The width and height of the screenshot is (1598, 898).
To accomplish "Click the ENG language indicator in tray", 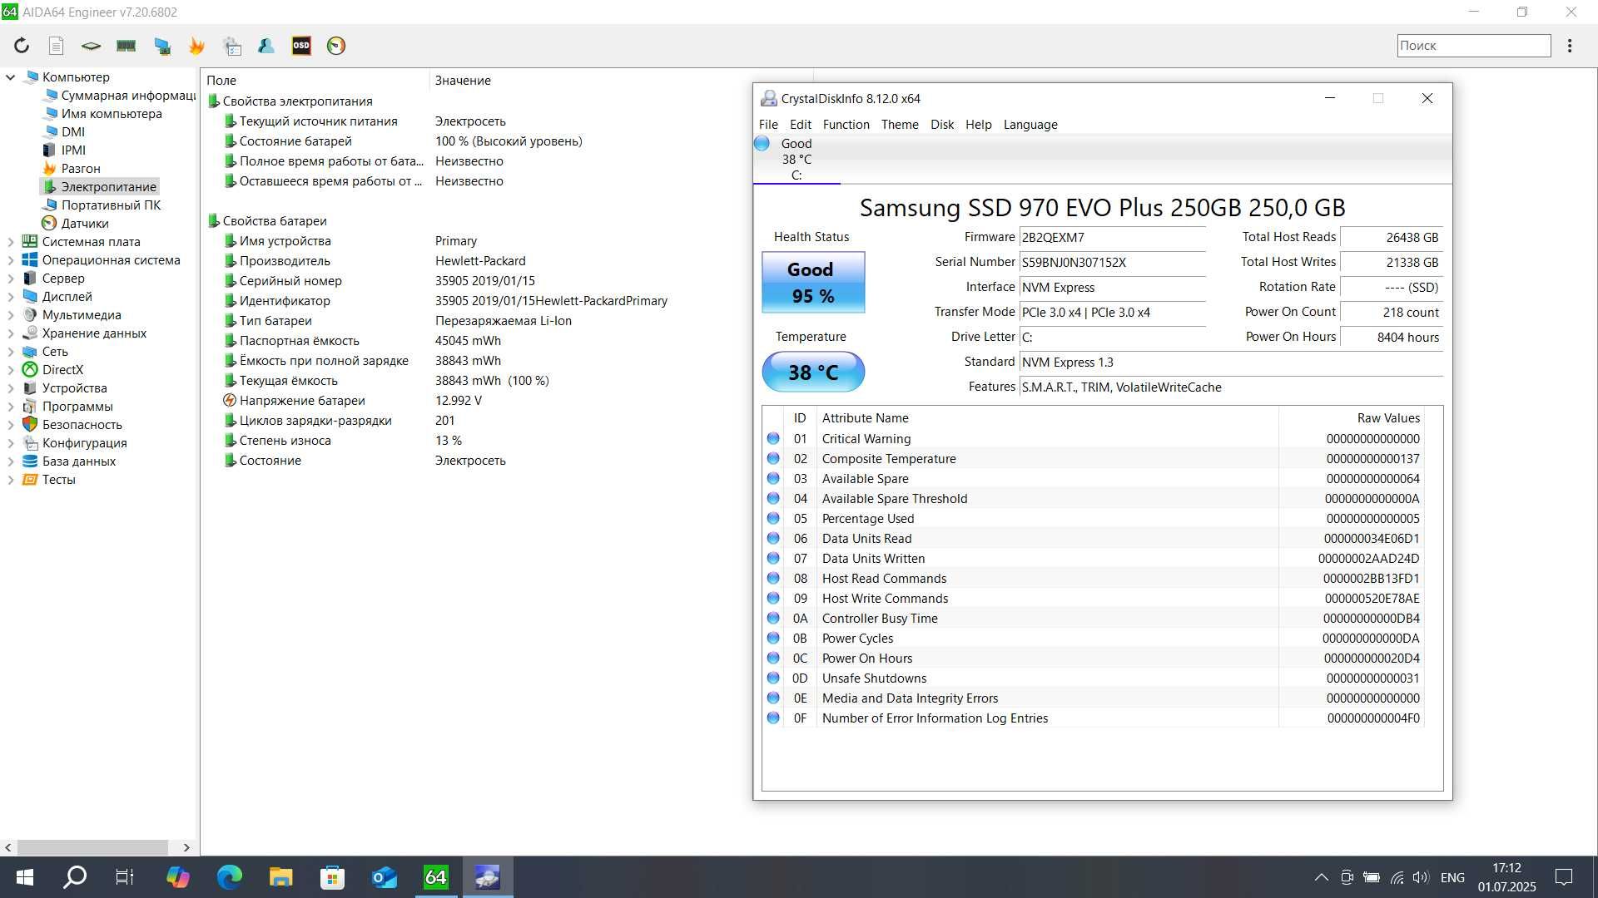I will pyautogui.click(x=1452, y=877).
